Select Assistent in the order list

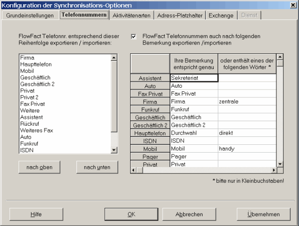tap(65, 117)
